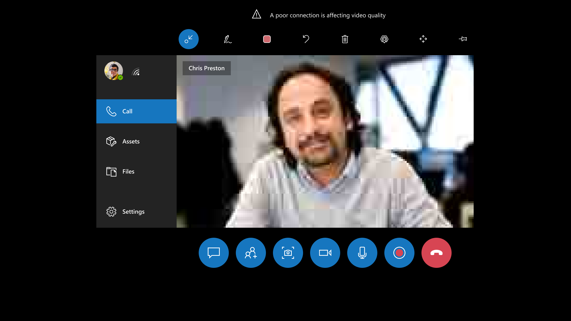
Task: Click the Files menu item
Action: pos(128,171)
